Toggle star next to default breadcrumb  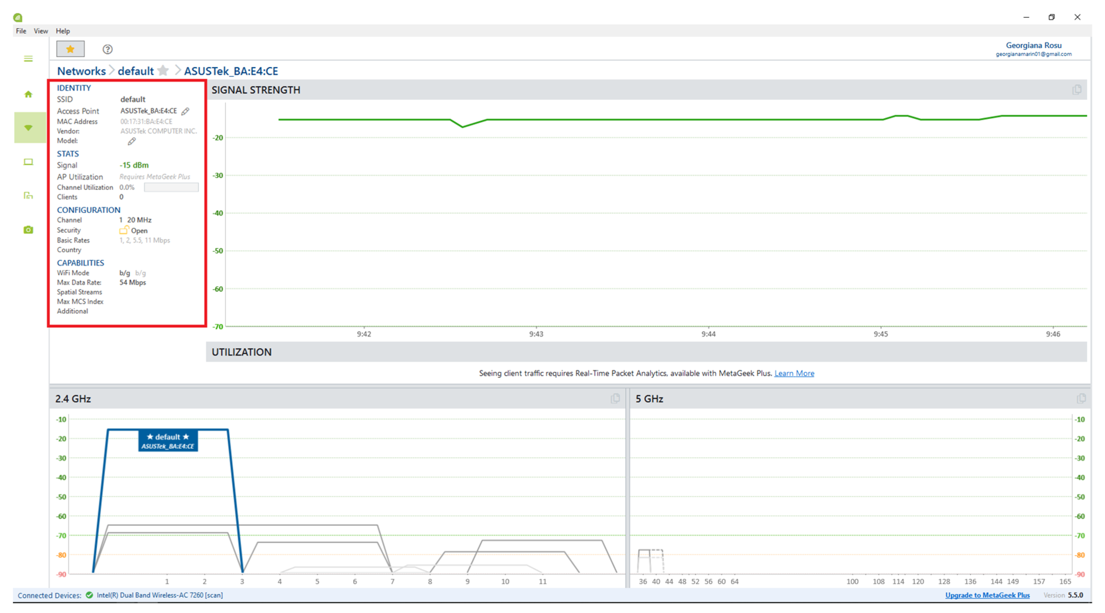[x=163, y=71]
